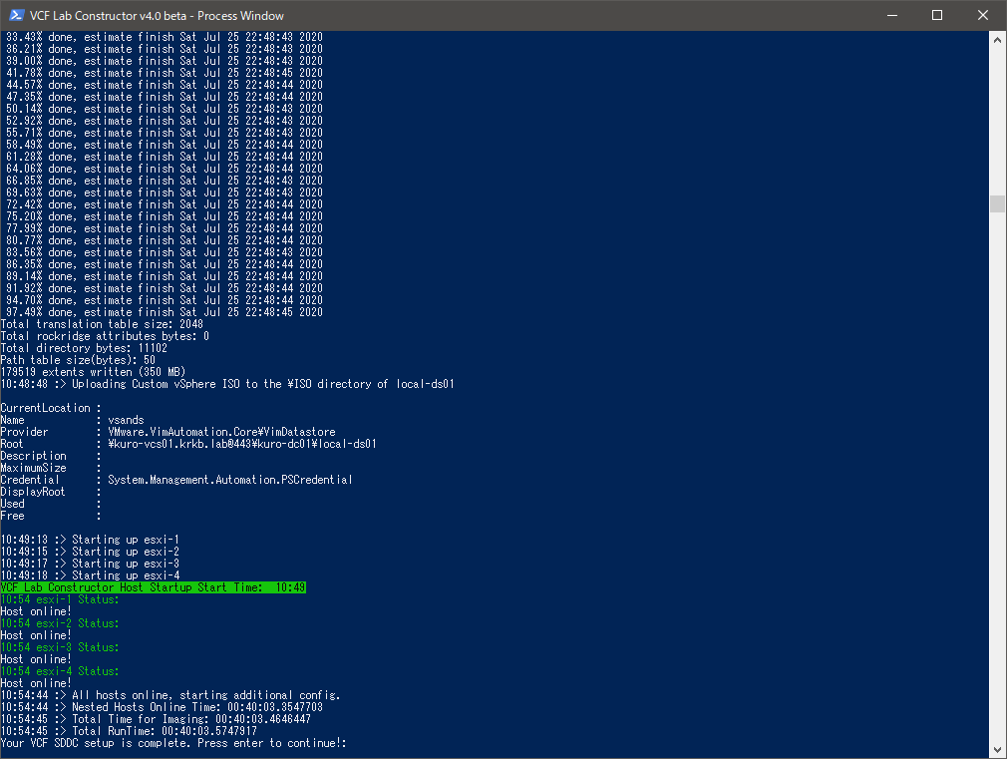Click the Credential property line
The image size is (1007, 759).
(176, 480)
